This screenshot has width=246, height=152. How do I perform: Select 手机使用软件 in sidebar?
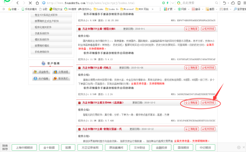(x=51, y=52)
